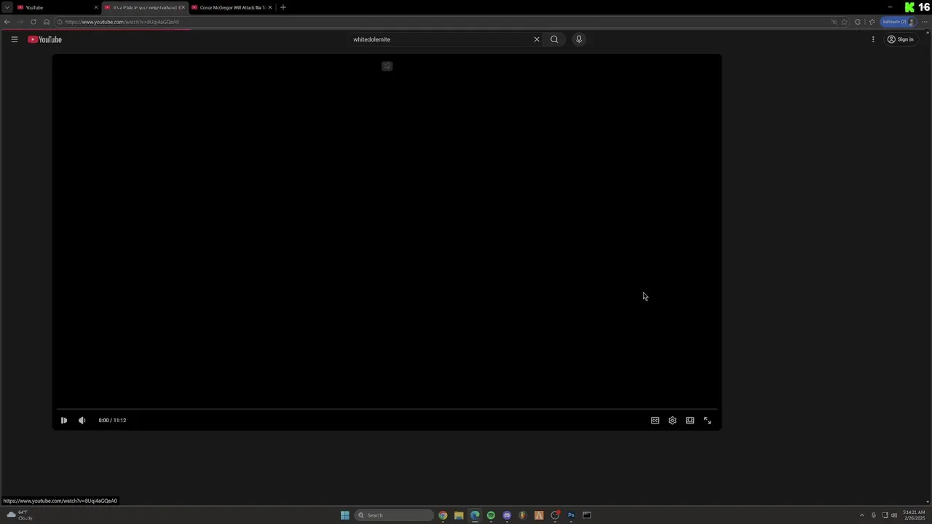Open browser Settings and more menu

(x=925, y=22)
